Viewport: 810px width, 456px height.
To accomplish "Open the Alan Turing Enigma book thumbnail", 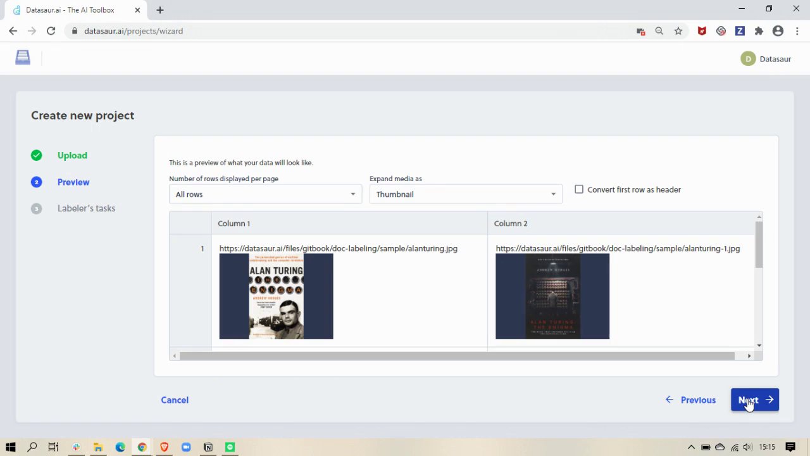I will coord(276,296).
